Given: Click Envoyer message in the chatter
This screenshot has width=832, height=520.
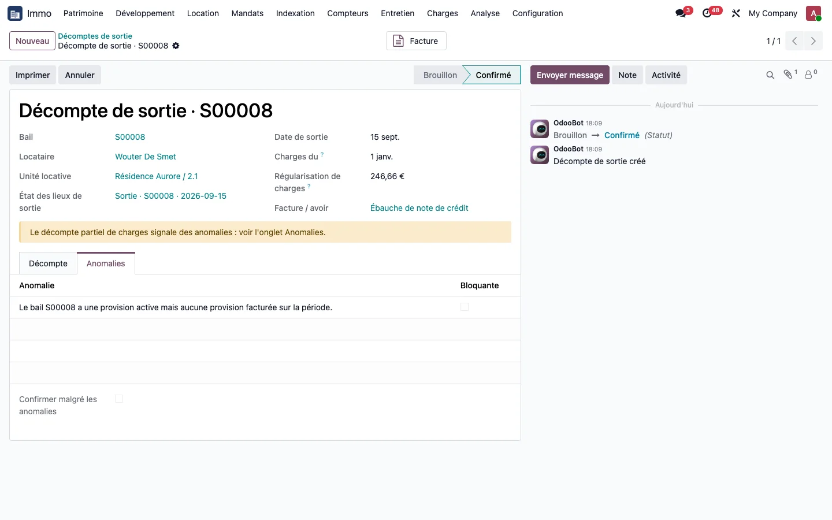Looking at the screenshot, I should coord(570,75).
